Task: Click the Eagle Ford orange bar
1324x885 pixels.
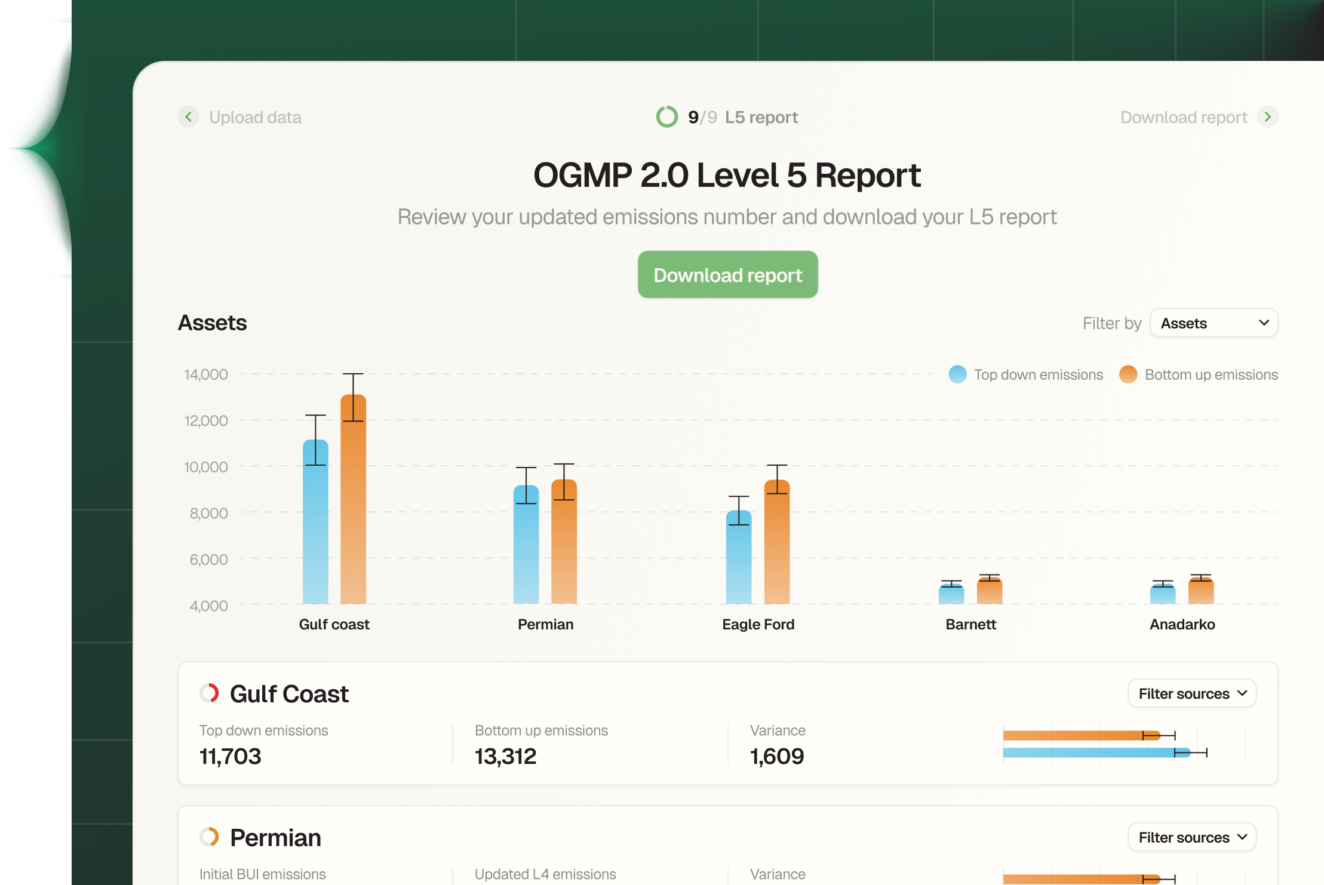Action: 777,542
